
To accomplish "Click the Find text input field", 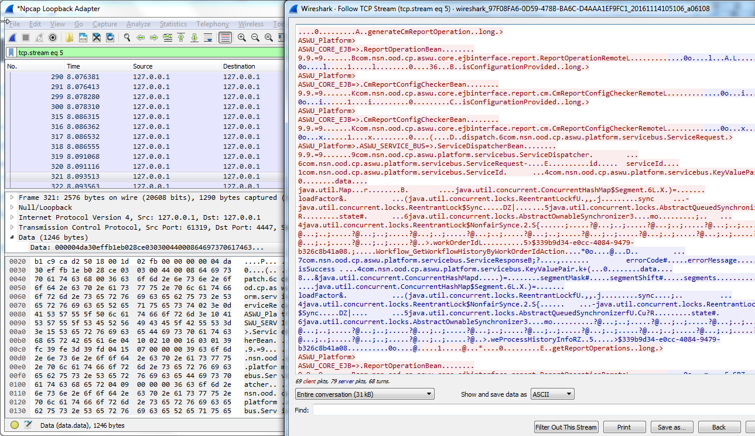I will (x=533, y=410).
